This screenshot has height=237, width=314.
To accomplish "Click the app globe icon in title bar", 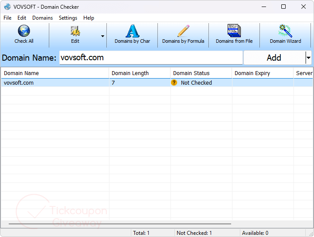I will click(7, 7).
